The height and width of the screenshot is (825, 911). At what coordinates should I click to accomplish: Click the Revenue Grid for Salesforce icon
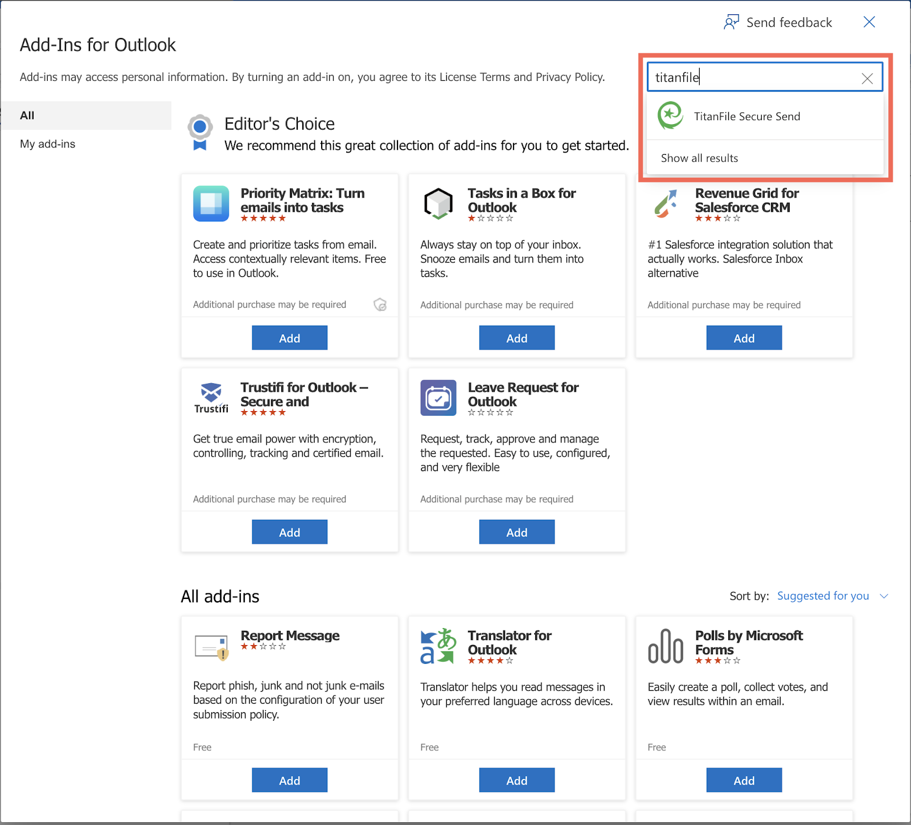(665, 203)
